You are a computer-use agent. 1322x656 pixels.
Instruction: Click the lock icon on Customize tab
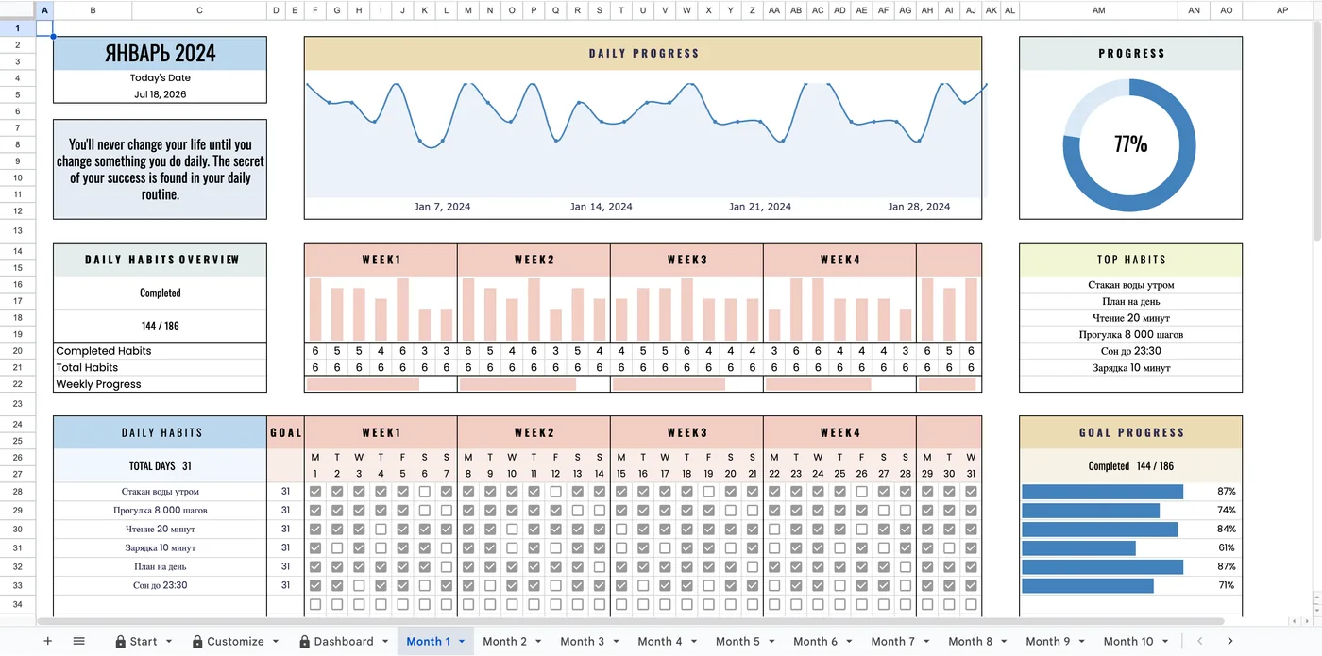click(197, 642)
